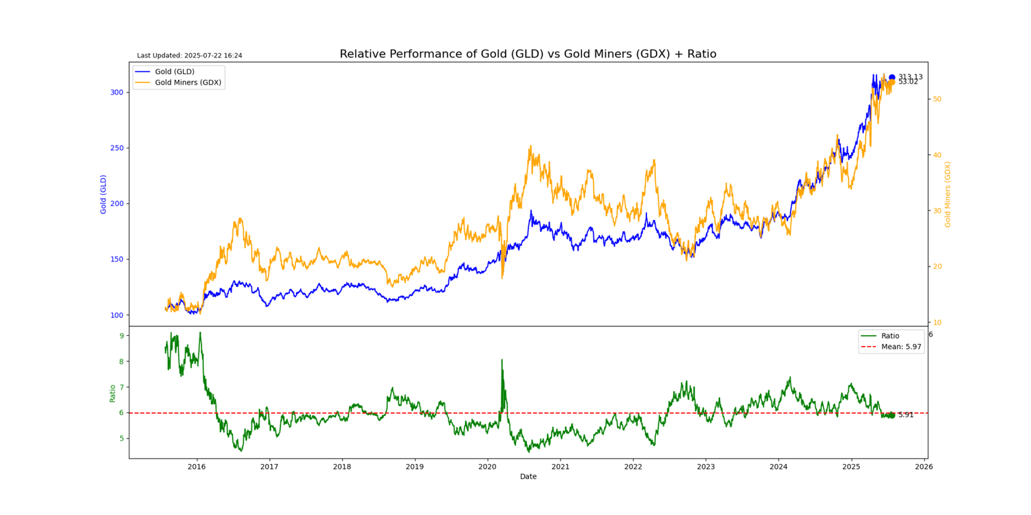Viewport: 1031px width, 515px height.
Task: Click the 'Last Updated: 2025-07-22 16:24' timestamp
Action: (x=189, y=56)
